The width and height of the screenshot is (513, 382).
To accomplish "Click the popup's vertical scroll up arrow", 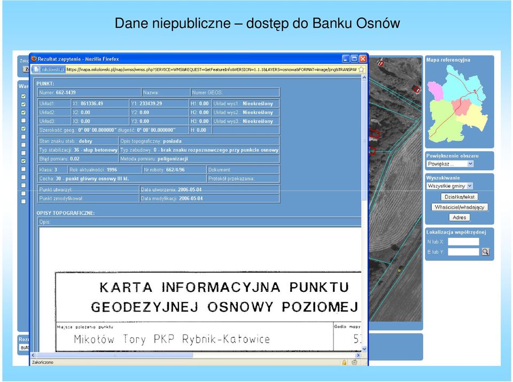I will (364, 78).
